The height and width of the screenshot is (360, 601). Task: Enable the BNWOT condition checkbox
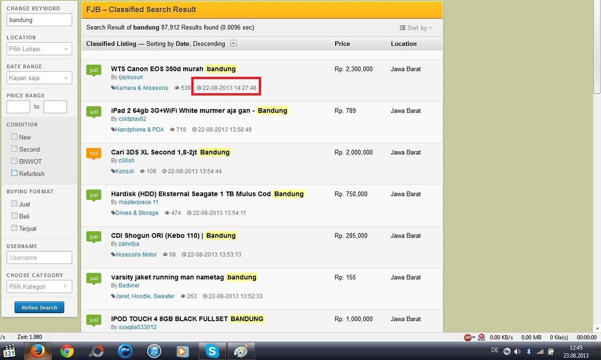pyautogui.click(x=15, y=161)
